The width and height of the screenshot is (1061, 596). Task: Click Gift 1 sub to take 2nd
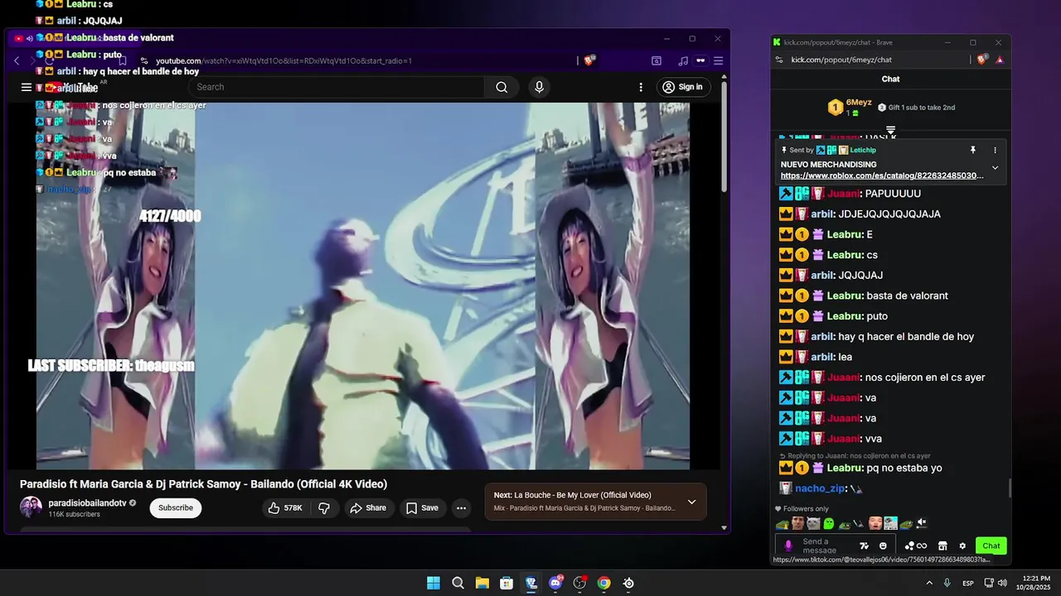pyautogui.click(x=916, y=108)
